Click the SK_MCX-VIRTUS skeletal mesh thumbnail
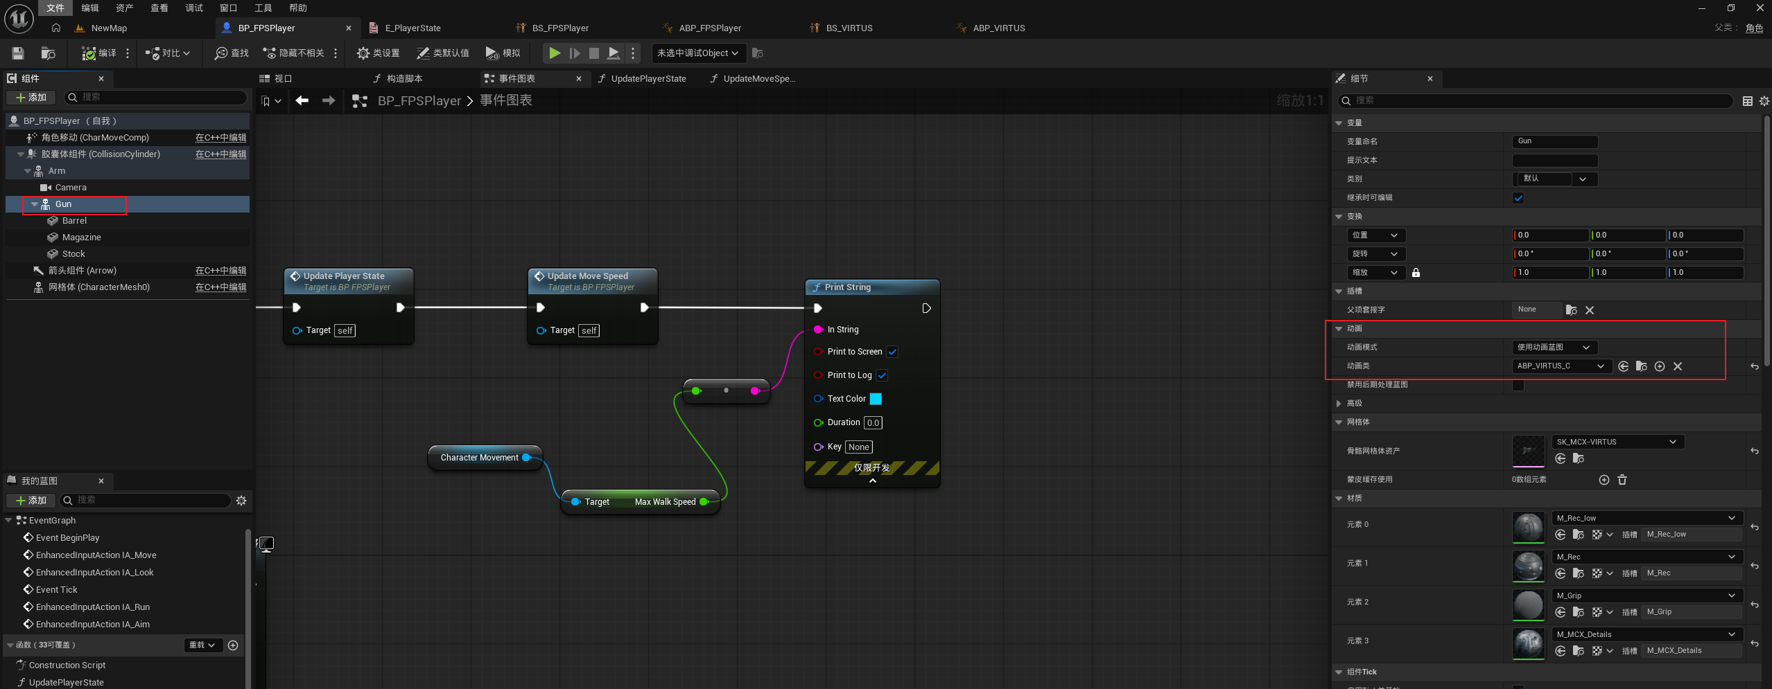 pos(1528,451)
